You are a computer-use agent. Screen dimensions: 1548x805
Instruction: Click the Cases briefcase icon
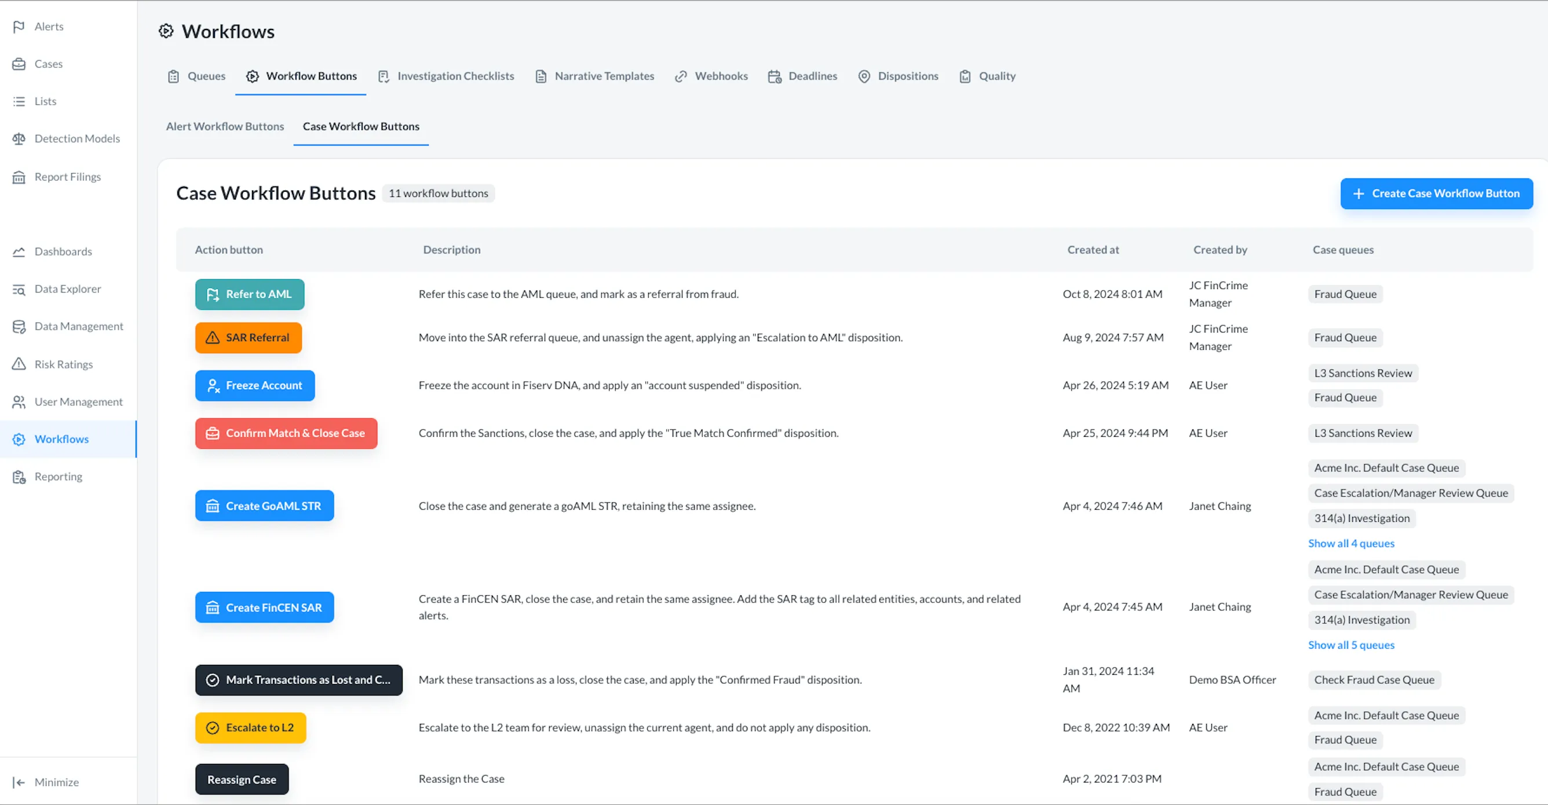click(19, 64)
